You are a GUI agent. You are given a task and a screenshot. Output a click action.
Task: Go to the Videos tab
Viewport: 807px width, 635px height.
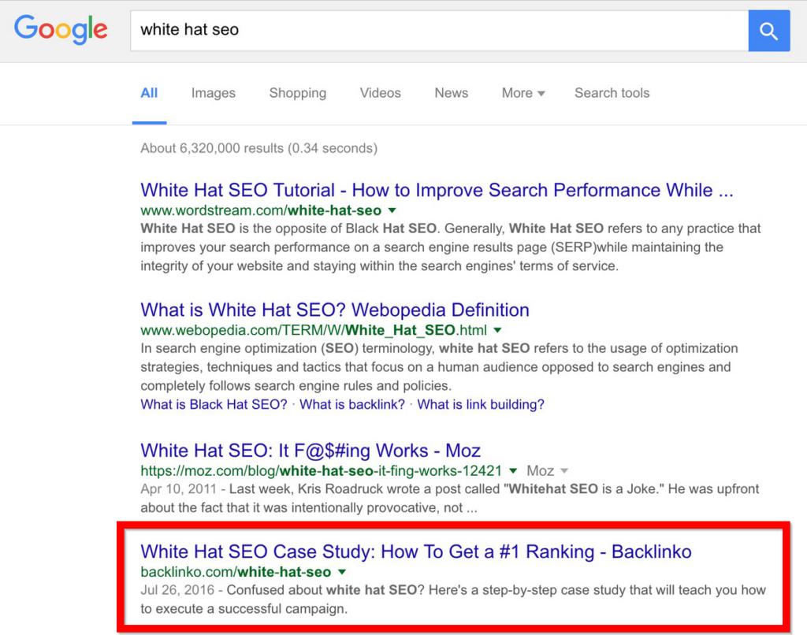pos(380,93)
